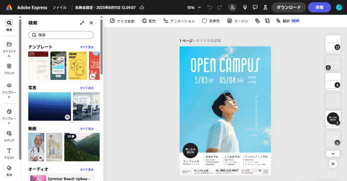347x181 pixels.
Task: Open the テンプレート sidebar panel
Action: coord(9,117)
